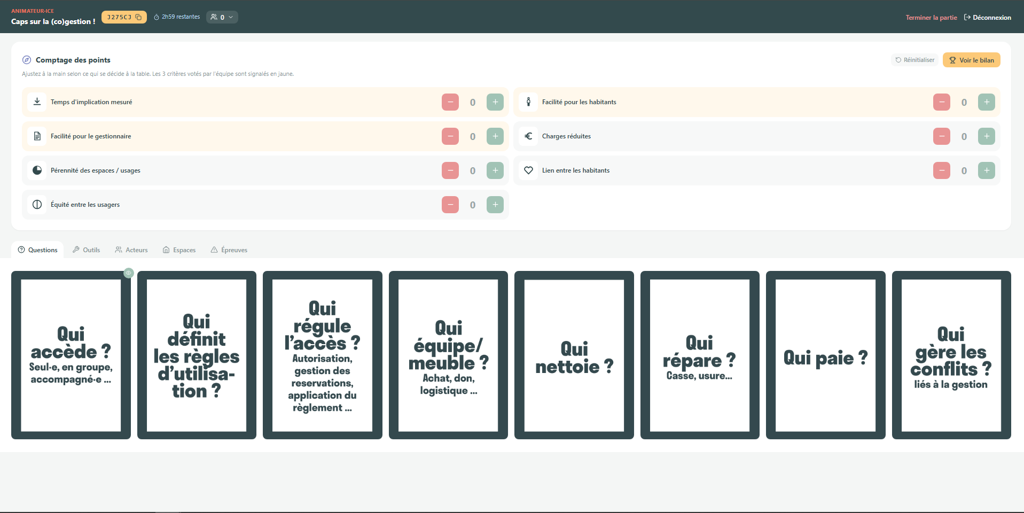1024x513 pixels.
Task: Pick the Qui répare ? card
Action: tap(700, 355)
